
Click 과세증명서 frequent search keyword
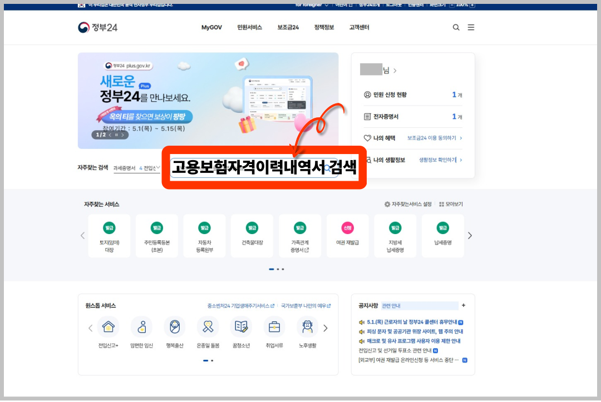click(125, 168)
